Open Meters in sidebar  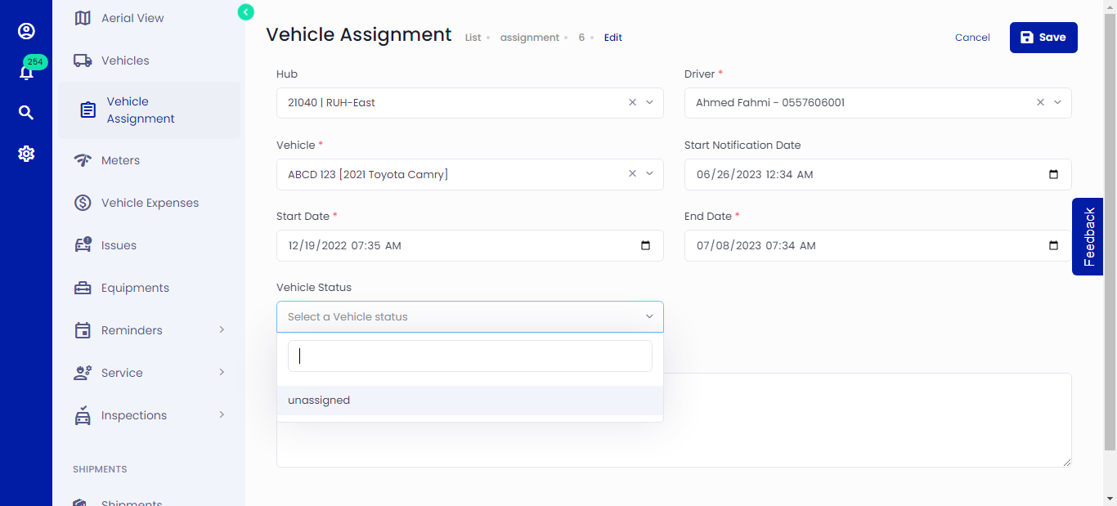(x=120, y=160)
